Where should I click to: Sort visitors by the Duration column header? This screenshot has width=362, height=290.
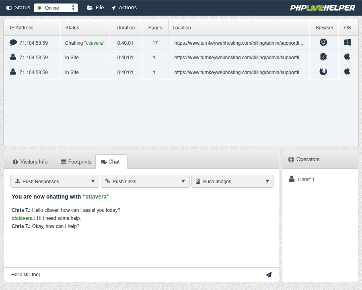tap(125, 27)
